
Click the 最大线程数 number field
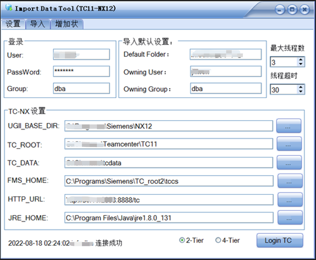coord(284,62)
